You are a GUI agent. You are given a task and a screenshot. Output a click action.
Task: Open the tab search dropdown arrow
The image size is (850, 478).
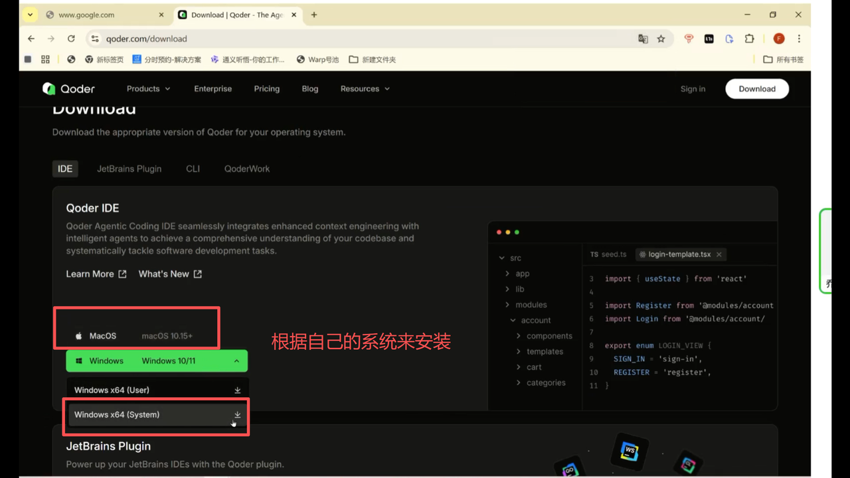click(x=30, y=15)
